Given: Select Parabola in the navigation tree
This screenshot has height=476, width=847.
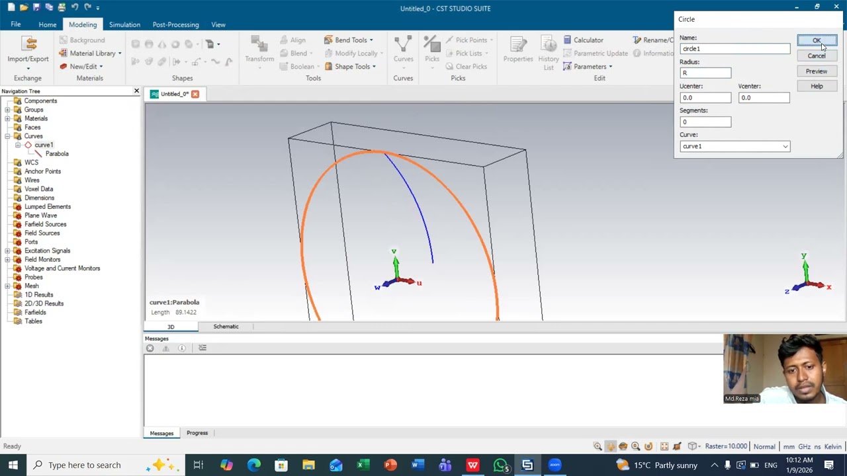Looking at the screenshot, I should [57, 153].
